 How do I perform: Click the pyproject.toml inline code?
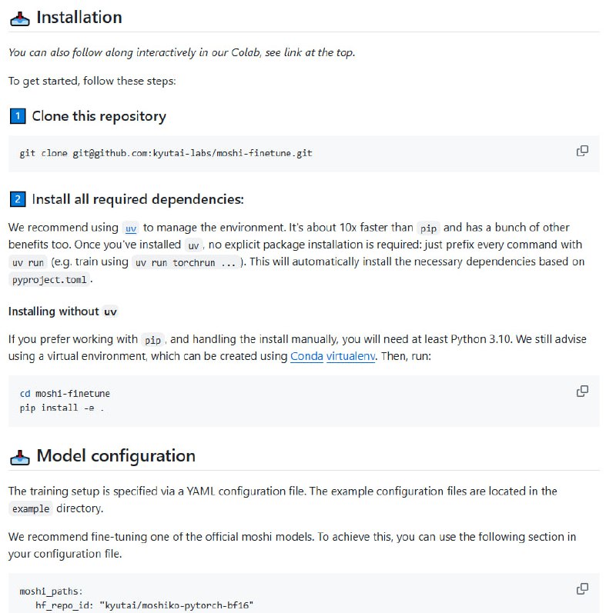click(x=49, y=280)
